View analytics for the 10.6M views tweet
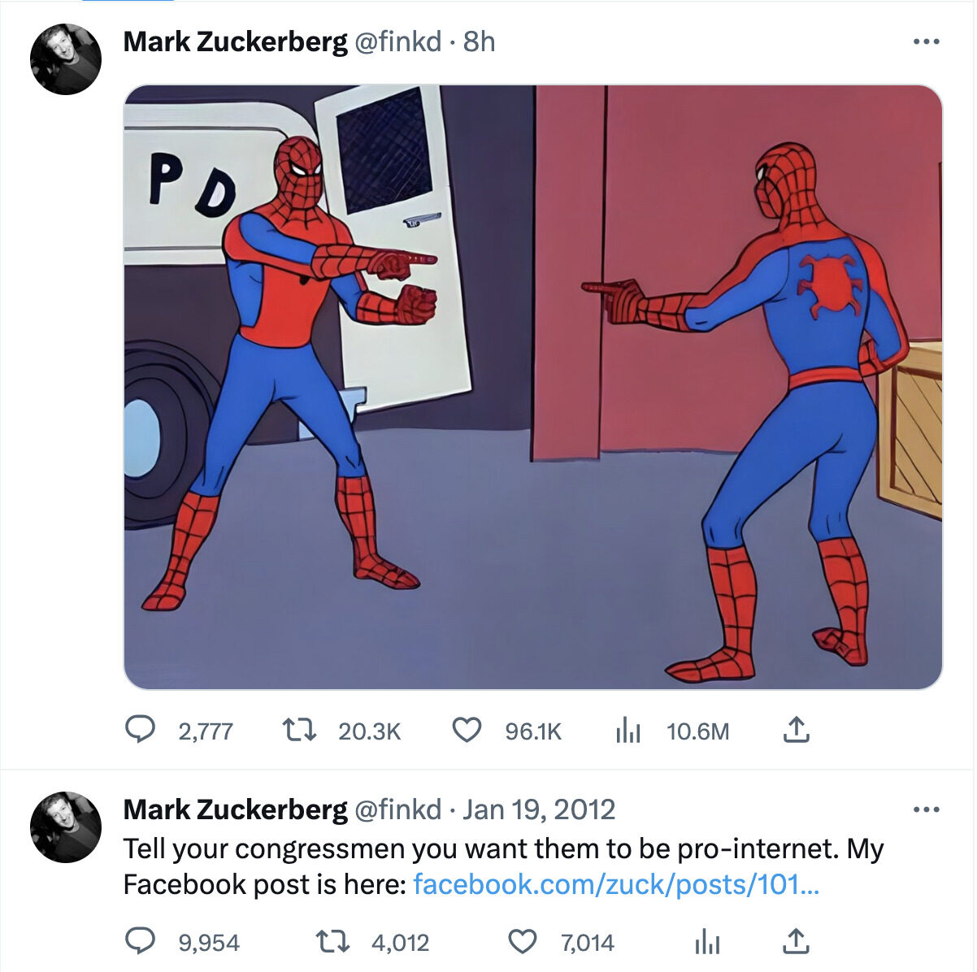 point(628,731)
